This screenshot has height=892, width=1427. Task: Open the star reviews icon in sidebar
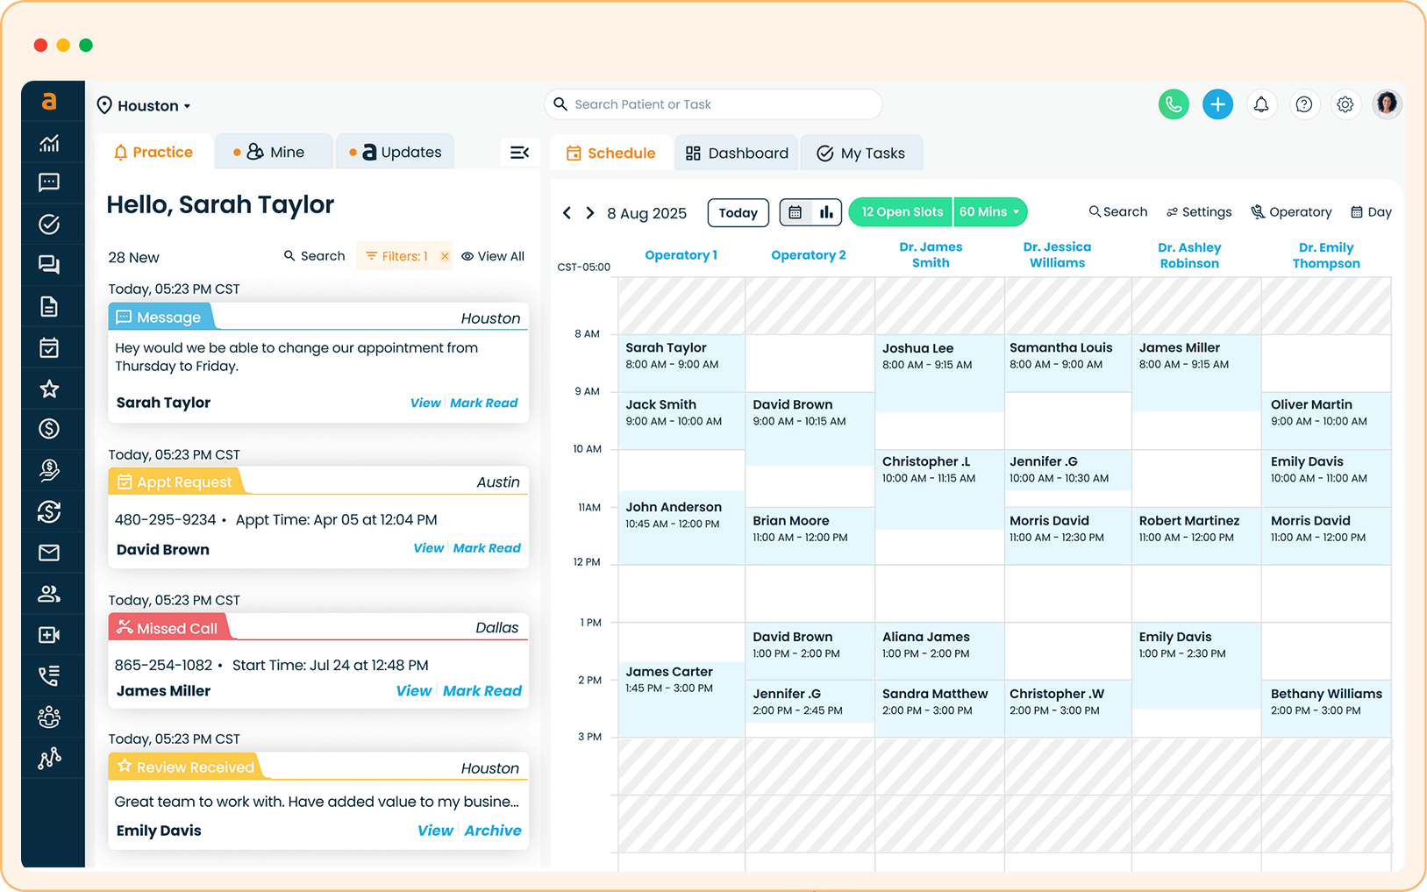click(49, 389)
